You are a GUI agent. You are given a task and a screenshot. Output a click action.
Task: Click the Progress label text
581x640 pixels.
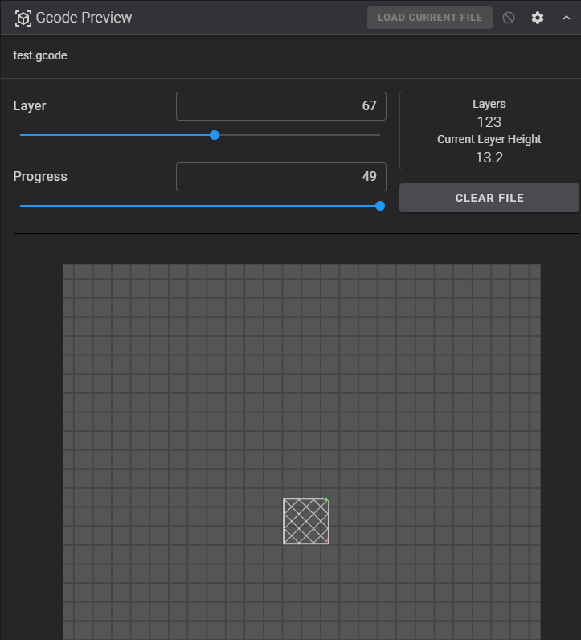point(40,177)
